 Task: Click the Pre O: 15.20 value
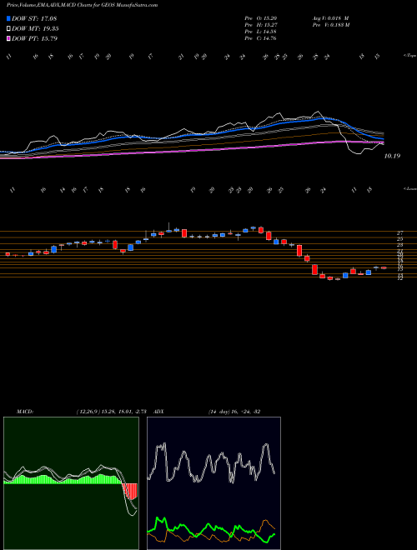click(x=260, y=18)
